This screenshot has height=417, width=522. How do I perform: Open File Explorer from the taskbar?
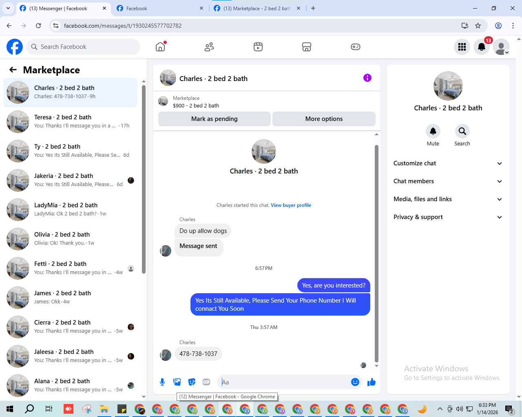(104, 409)
